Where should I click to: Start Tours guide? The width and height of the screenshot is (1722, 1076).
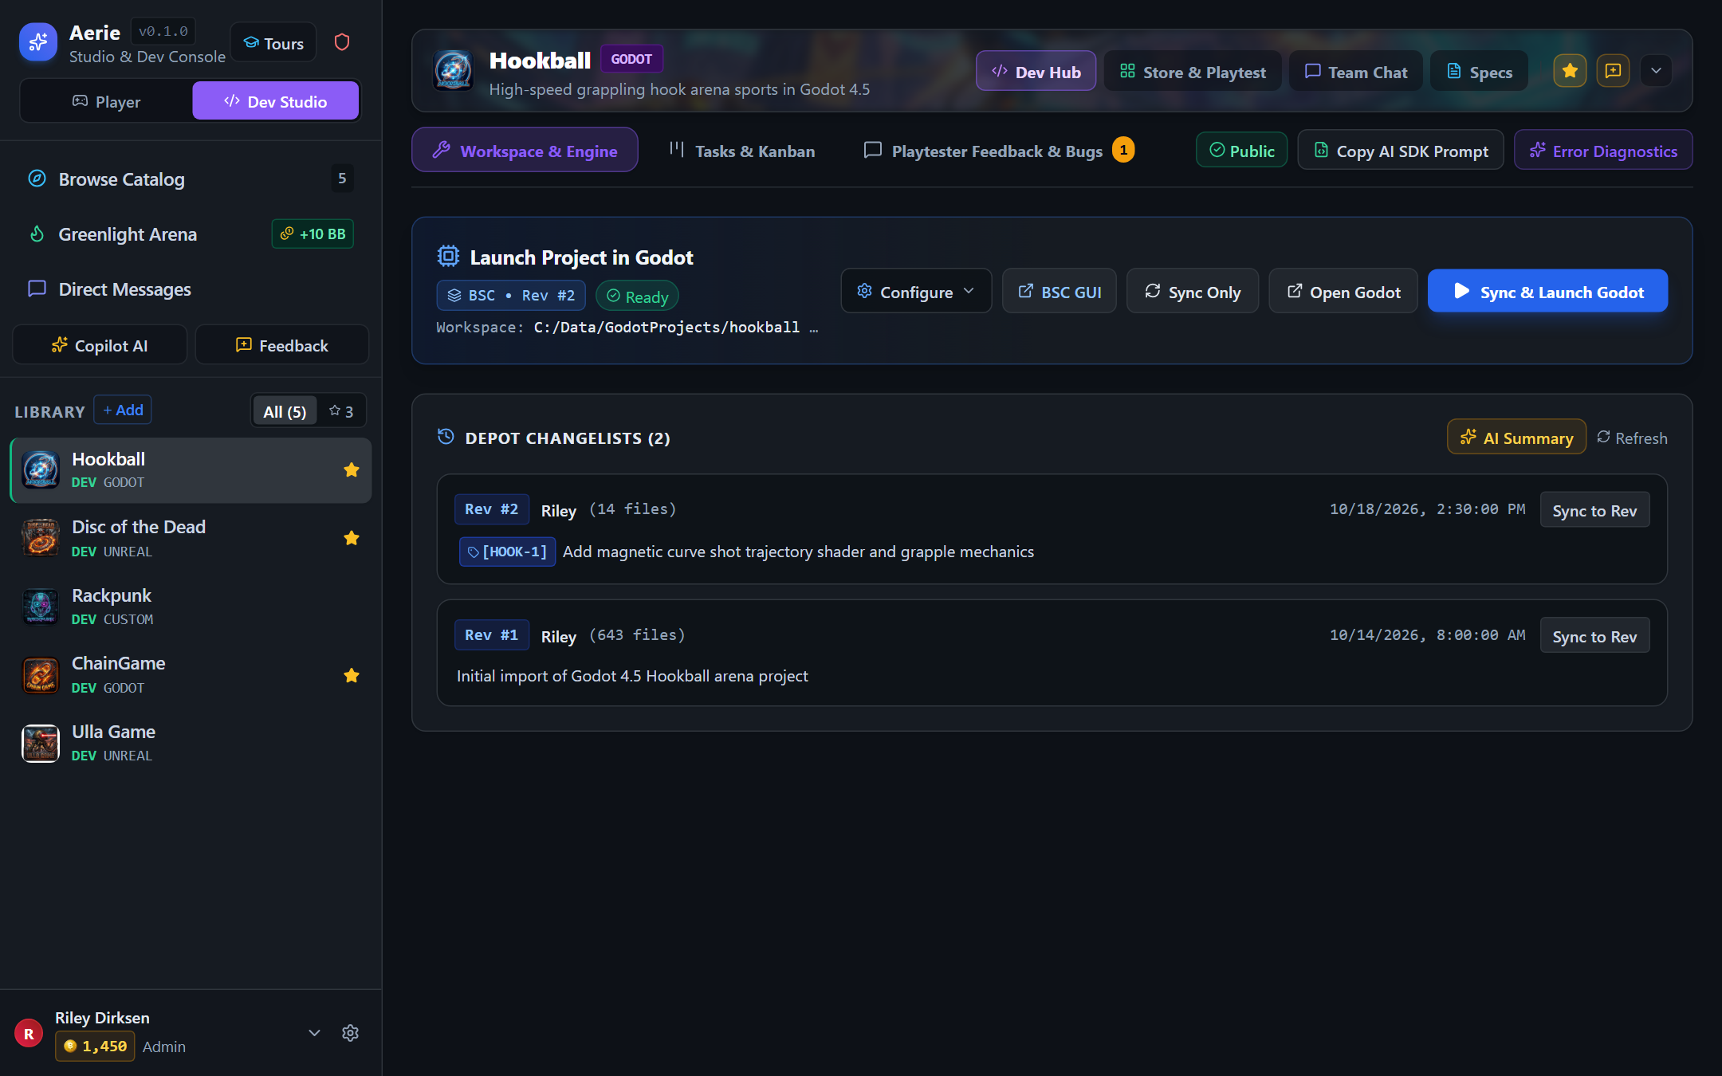pos(273,43)
